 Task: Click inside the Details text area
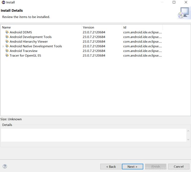(x=93, y=135)
